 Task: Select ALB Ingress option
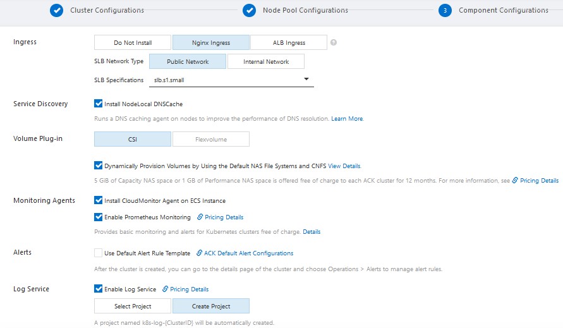(288, 43)
